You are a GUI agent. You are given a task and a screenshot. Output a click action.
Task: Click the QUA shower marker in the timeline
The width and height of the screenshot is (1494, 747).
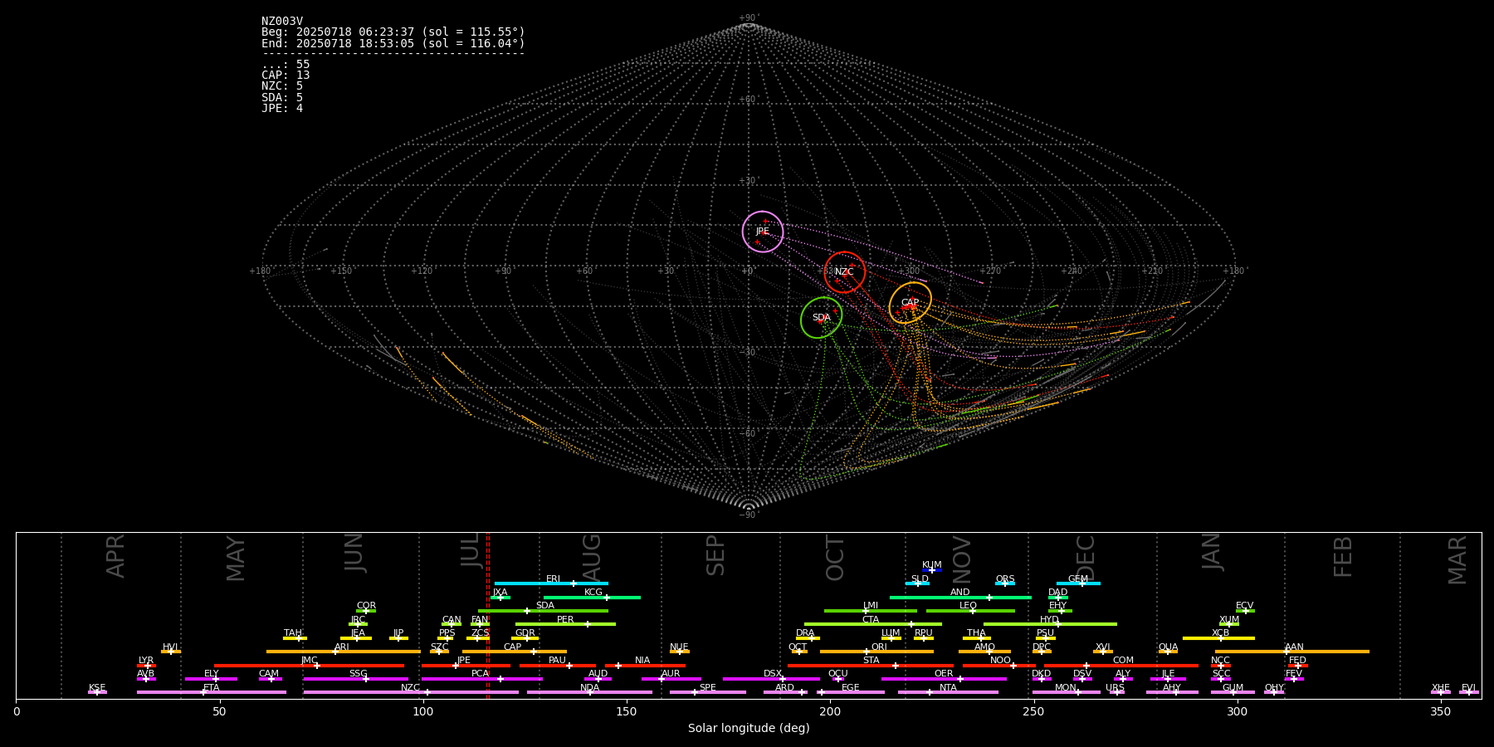[1168, 652]
